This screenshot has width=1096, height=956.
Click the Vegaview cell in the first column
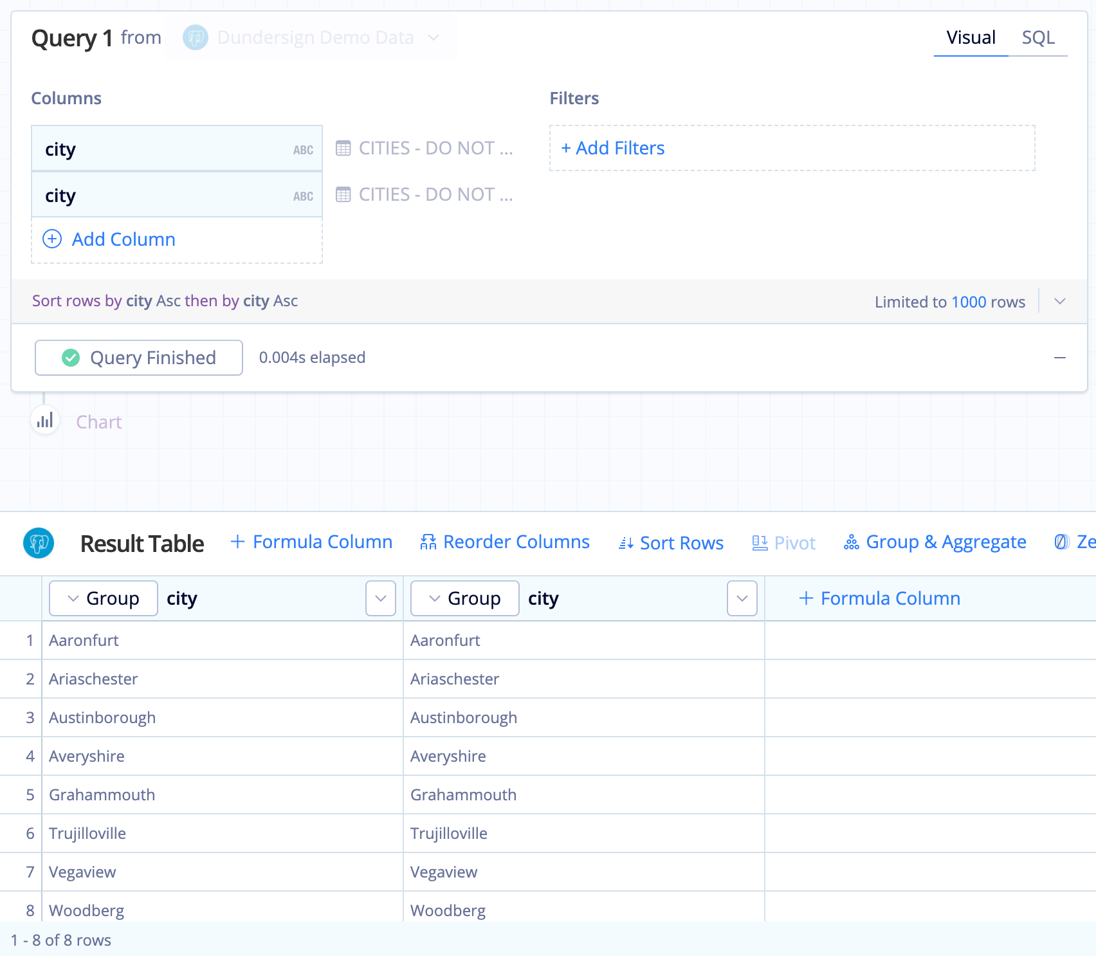tap(223, 872)
